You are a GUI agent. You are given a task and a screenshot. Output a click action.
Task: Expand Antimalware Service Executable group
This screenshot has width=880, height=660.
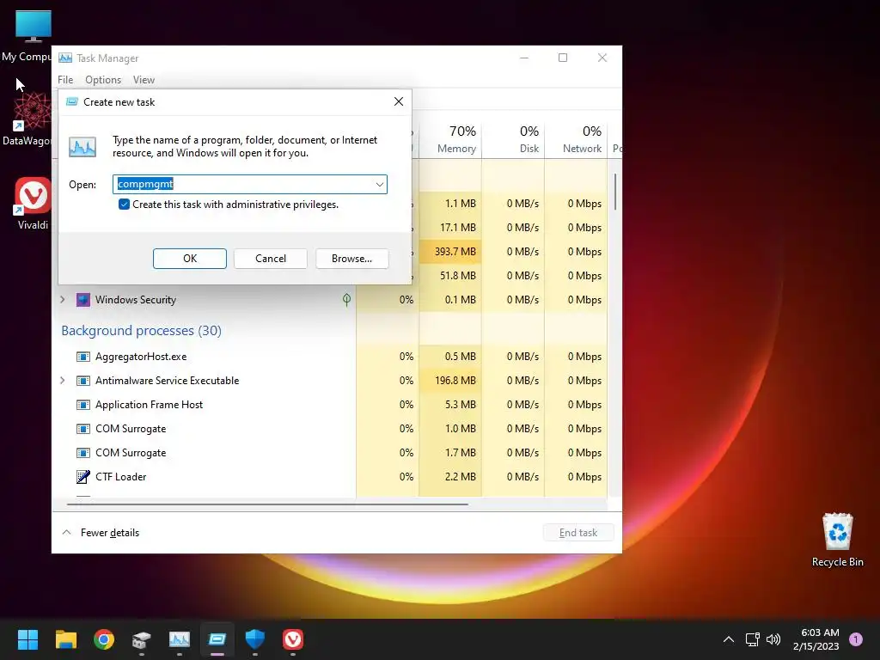coord(62,381)
